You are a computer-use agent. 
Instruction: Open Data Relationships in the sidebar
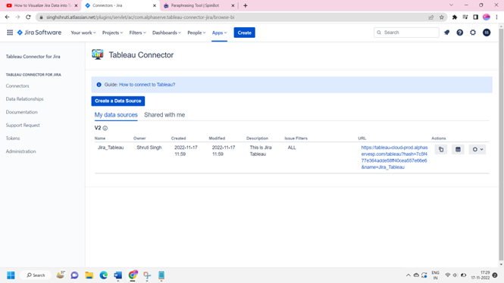point(24,99)
